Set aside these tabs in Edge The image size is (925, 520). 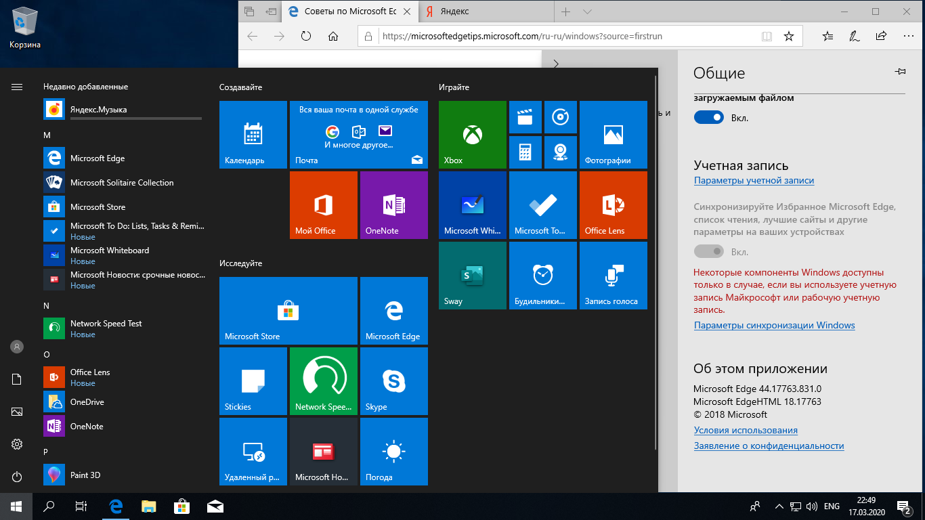pyautogui.click(x=272, y=12)
